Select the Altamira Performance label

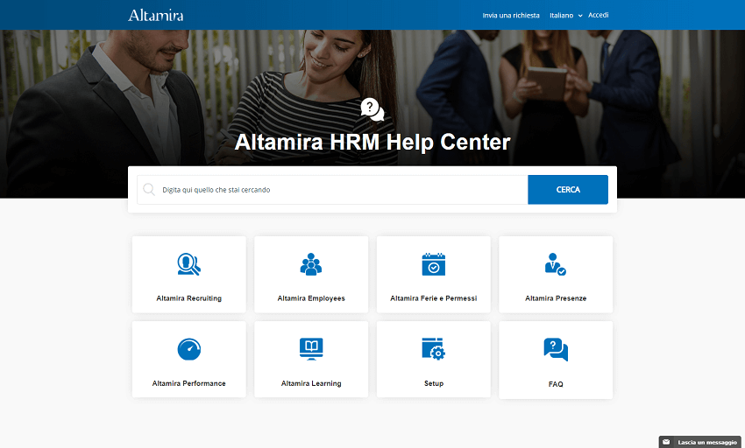pos(188,383)
